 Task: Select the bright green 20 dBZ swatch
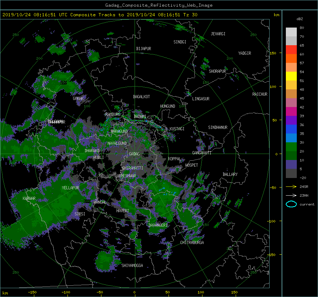(291, 147)
